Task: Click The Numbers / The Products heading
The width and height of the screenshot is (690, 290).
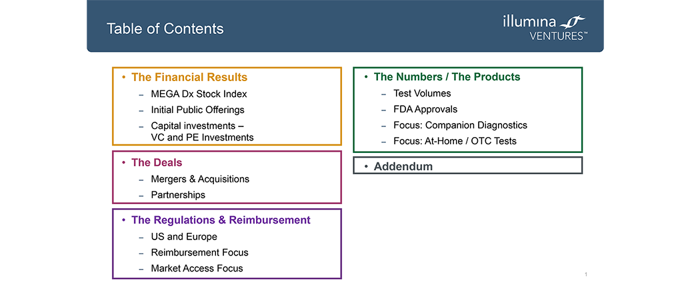Action: [x=447, y=77]
